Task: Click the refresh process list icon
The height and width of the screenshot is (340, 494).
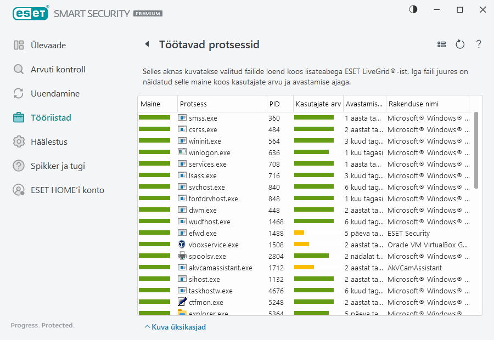Action: [x=460, y=44]
